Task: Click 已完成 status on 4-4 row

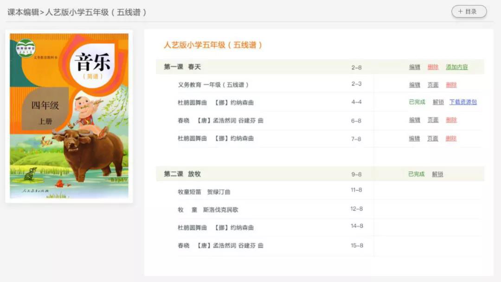Action: (417, 102)
